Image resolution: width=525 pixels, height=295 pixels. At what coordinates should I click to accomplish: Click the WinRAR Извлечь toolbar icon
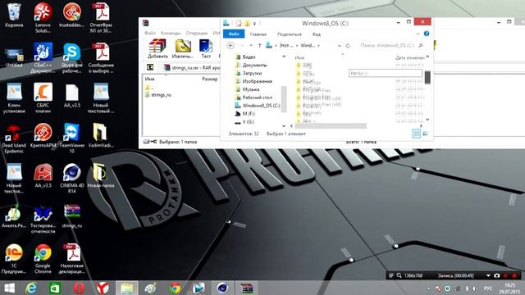tap(183, 49)
